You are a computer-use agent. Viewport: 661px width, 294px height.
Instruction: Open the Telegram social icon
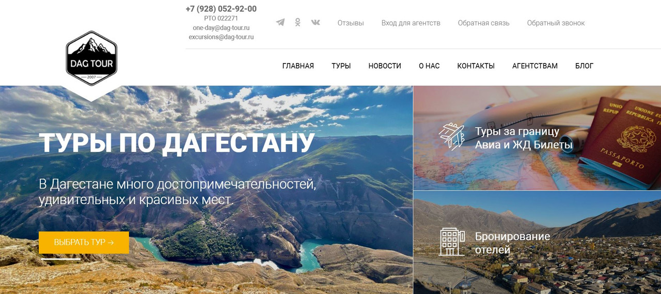[x=280, y=22]
